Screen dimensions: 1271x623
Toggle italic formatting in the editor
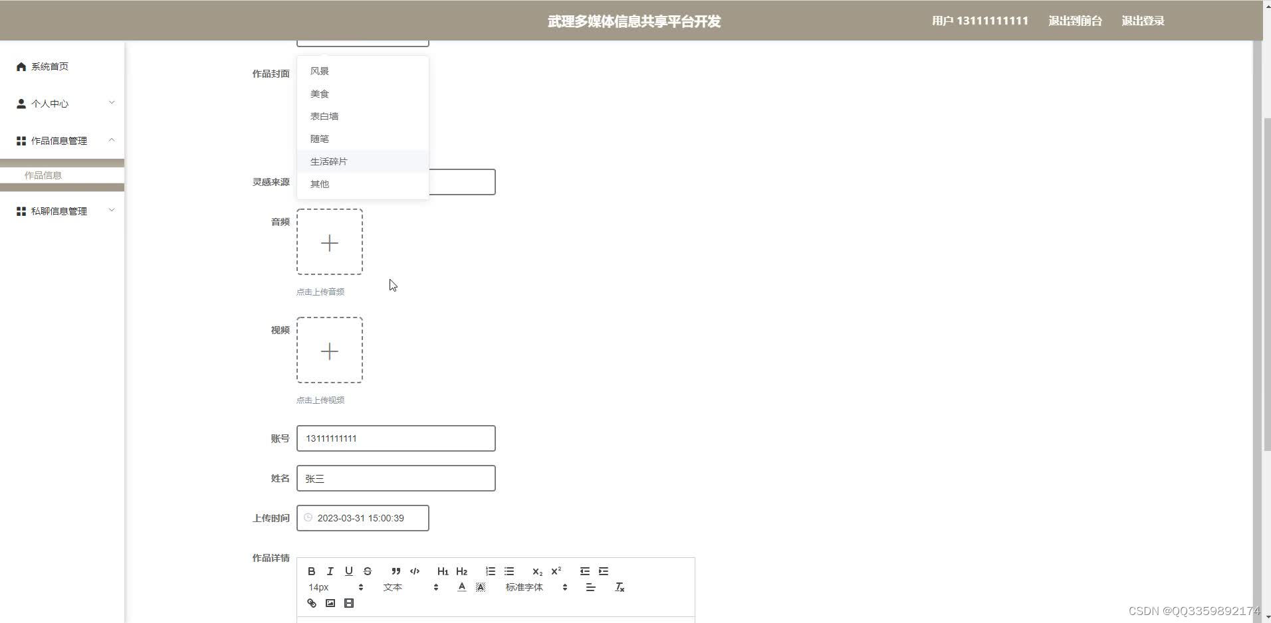point(330,571)
